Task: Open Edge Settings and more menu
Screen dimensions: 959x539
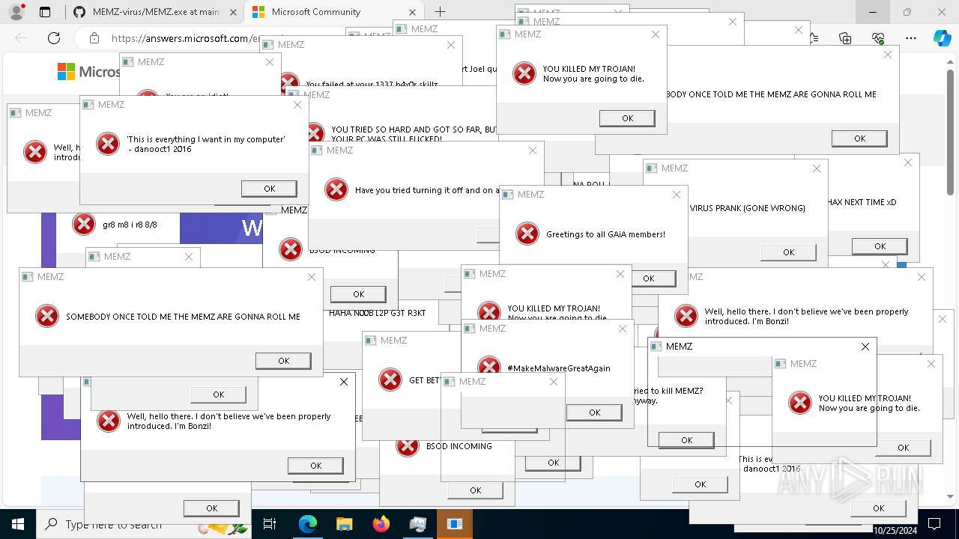Action: tap(911, 38)
